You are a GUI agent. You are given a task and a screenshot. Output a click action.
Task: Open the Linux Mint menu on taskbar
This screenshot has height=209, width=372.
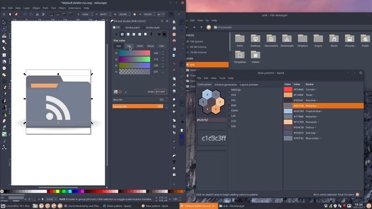pyautogui.click(x=16, y=206)
